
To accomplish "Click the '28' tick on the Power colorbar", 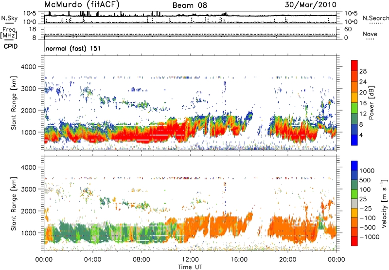I will 363,71.
